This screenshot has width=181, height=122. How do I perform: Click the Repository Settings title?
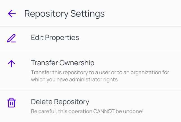pos(64,14)
